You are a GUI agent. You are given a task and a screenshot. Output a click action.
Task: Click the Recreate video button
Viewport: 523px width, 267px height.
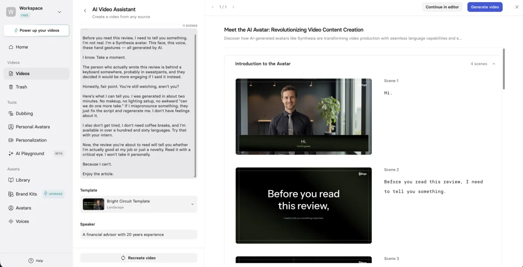pyautogui.click(x=139, y=258)
